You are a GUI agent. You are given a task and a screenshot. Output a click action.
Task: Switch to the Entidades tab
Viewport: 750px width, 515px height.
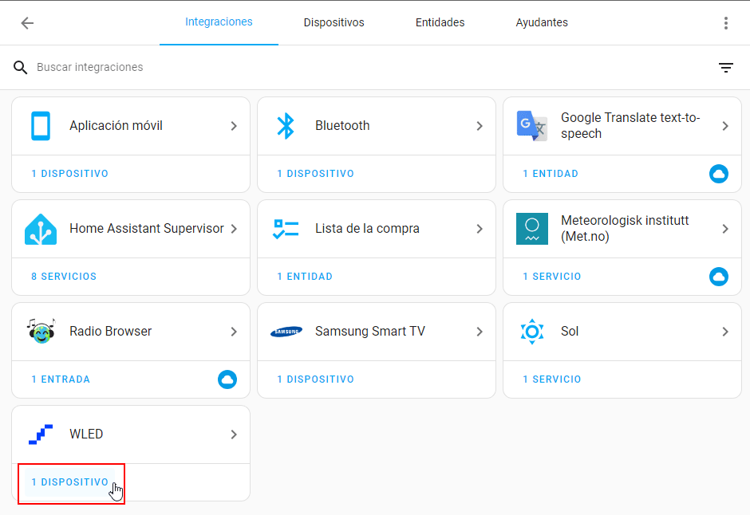coord(440,22)
